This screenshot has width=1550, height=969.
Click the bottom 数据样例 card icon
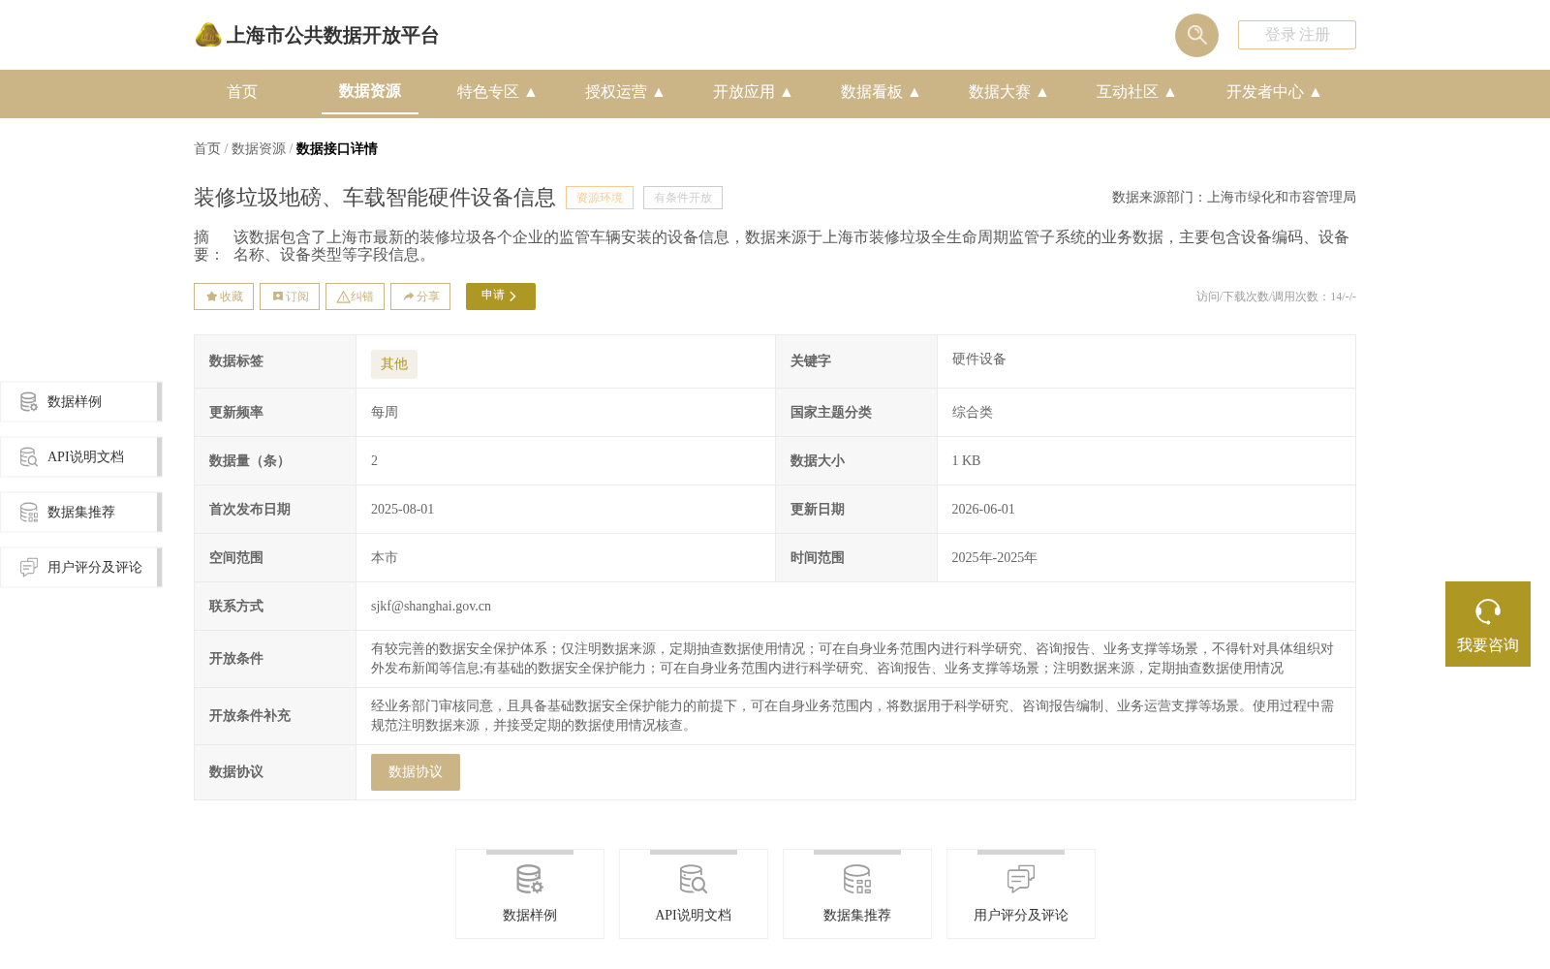pyautogui.click(x=530, y=880)
